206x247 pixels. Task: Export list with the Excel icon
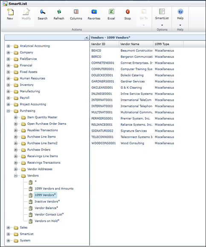111,12
